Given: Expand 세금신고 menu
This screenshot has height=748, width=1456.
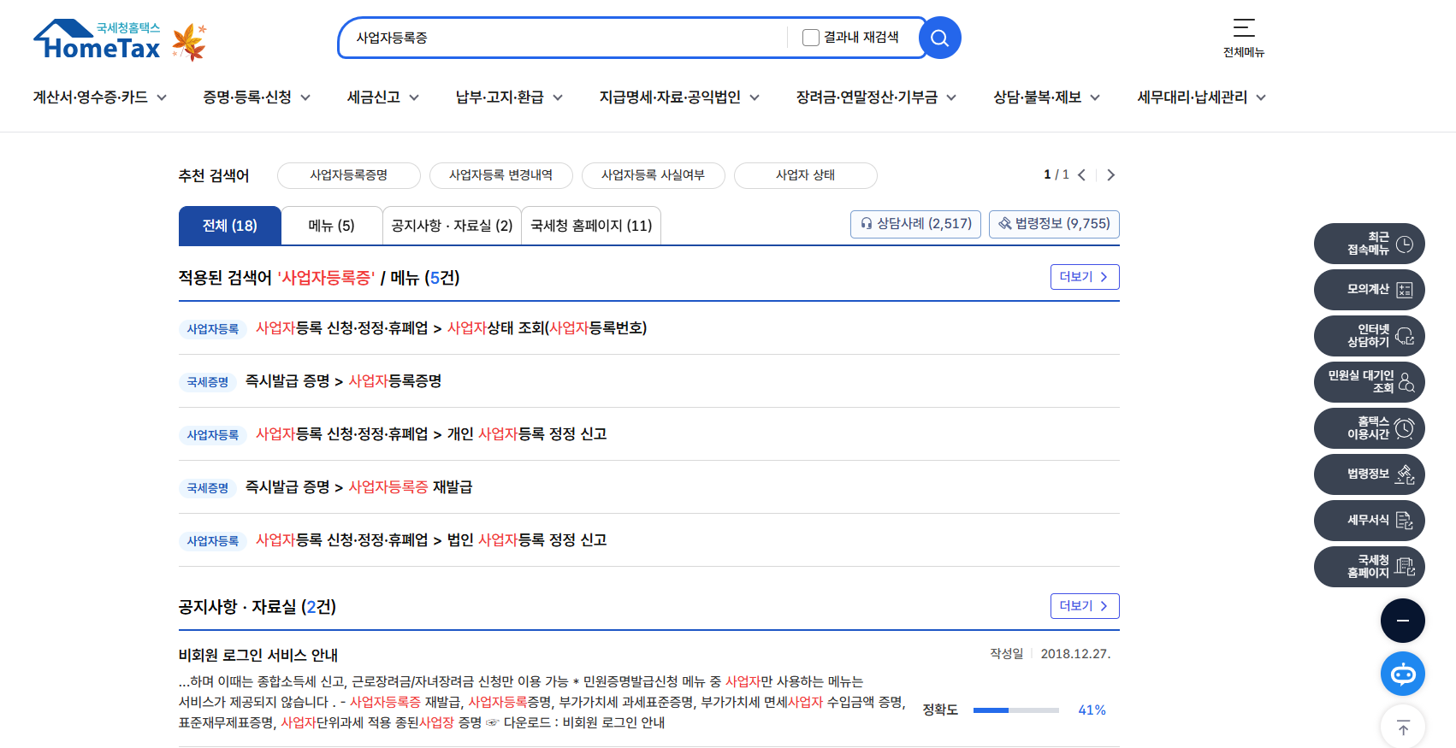Looking at the screenshot, I should [383, 97].
